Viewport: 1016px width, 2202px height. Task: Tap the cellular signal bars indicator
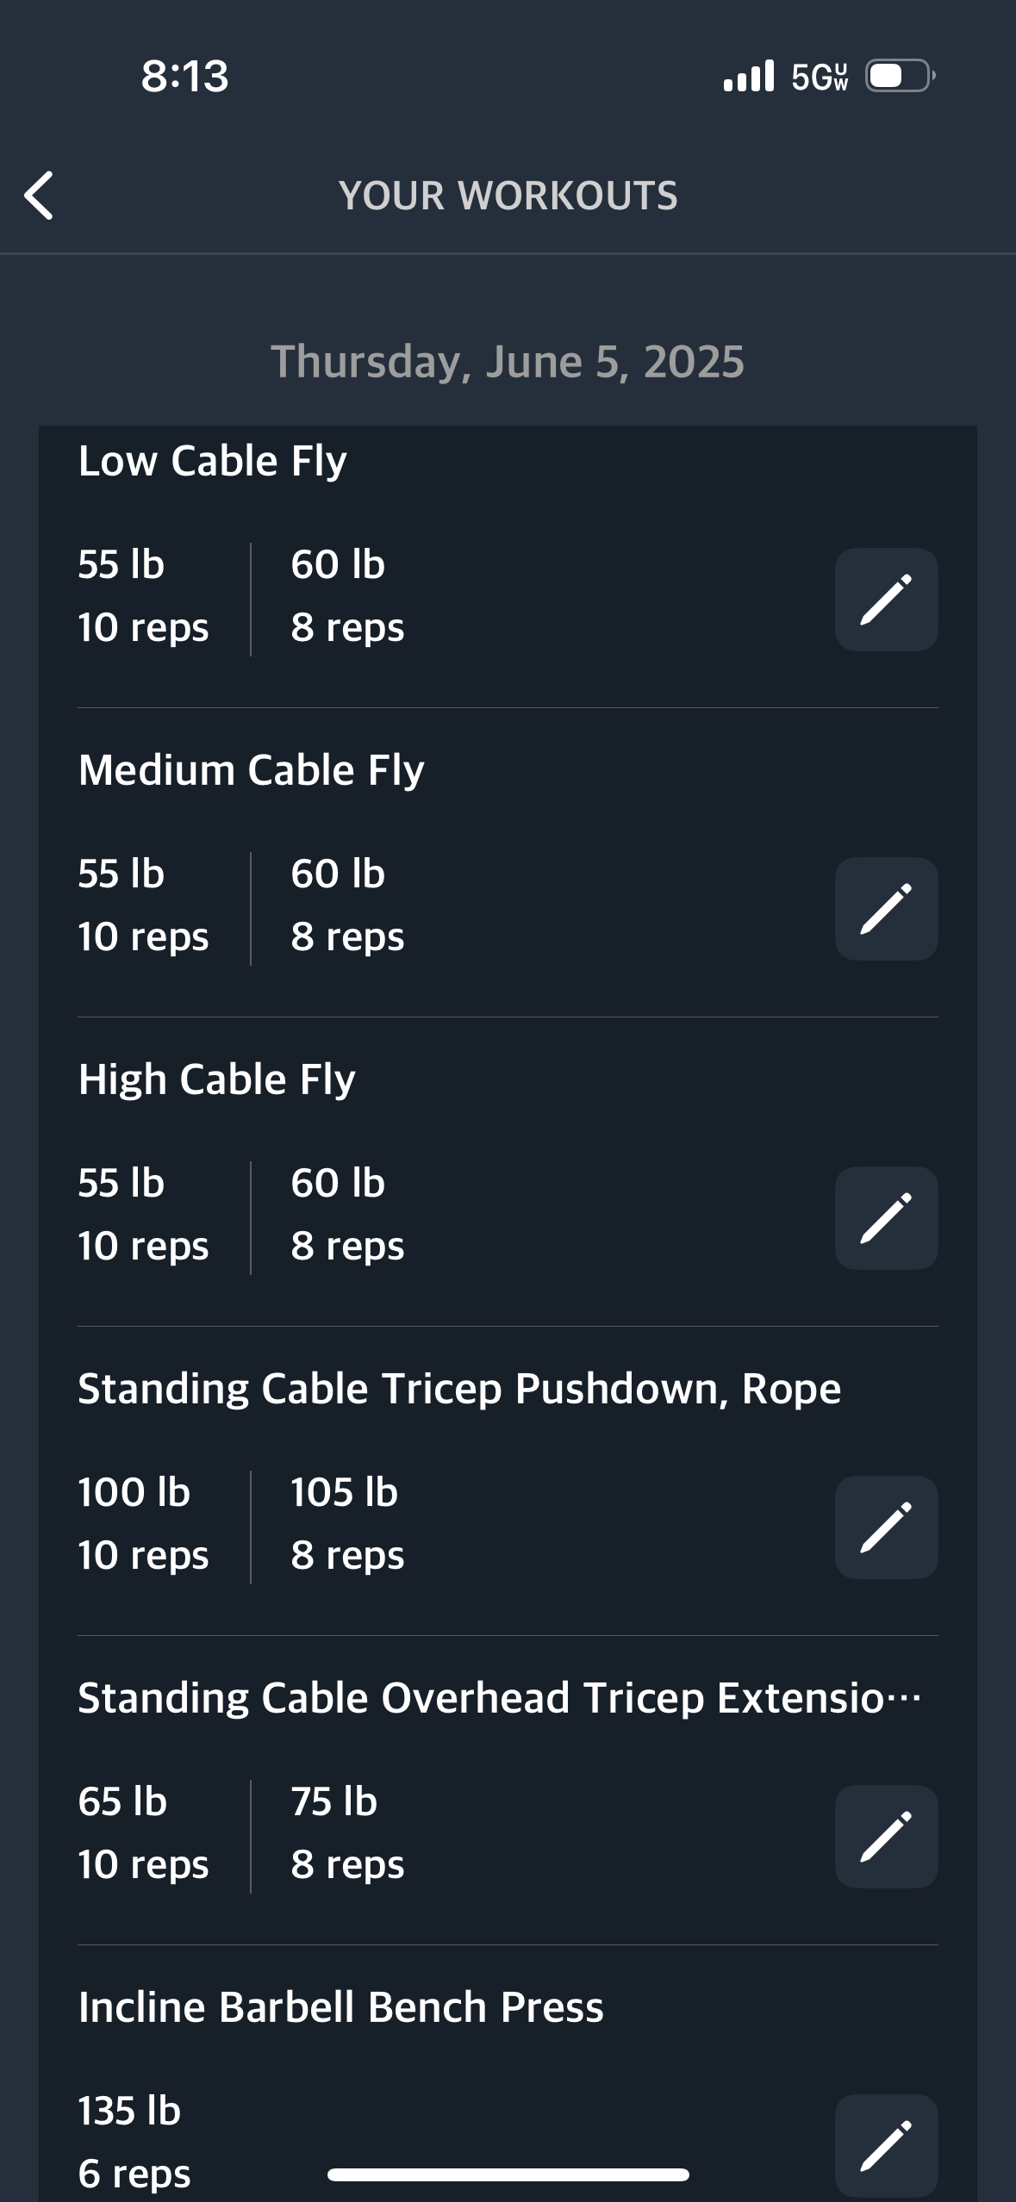tap(749, 76)
